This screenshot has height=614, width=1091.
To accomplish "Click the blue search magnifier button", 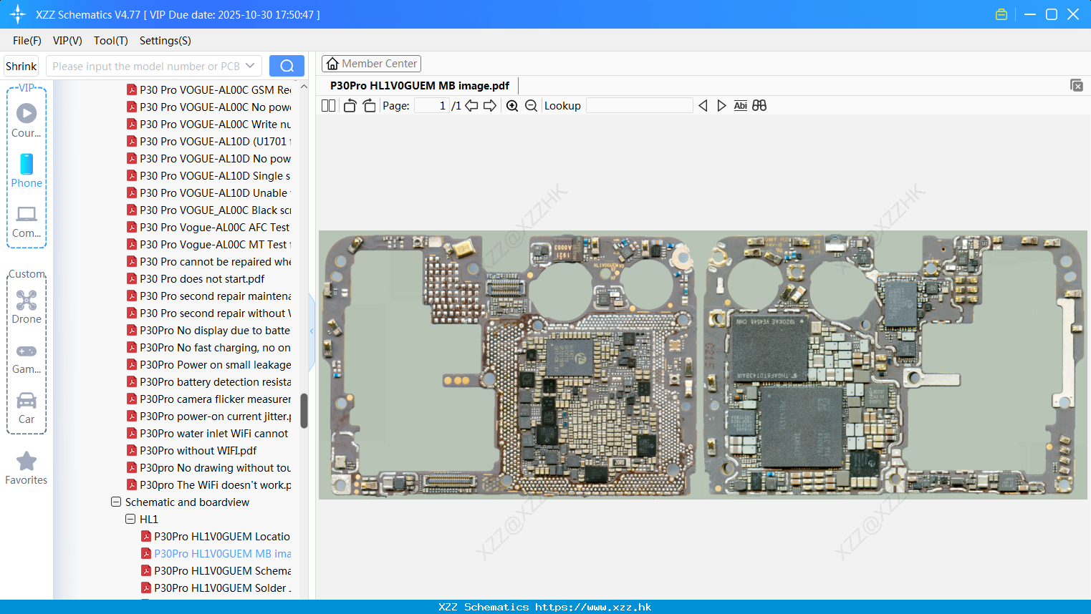I will click(287, 66).
